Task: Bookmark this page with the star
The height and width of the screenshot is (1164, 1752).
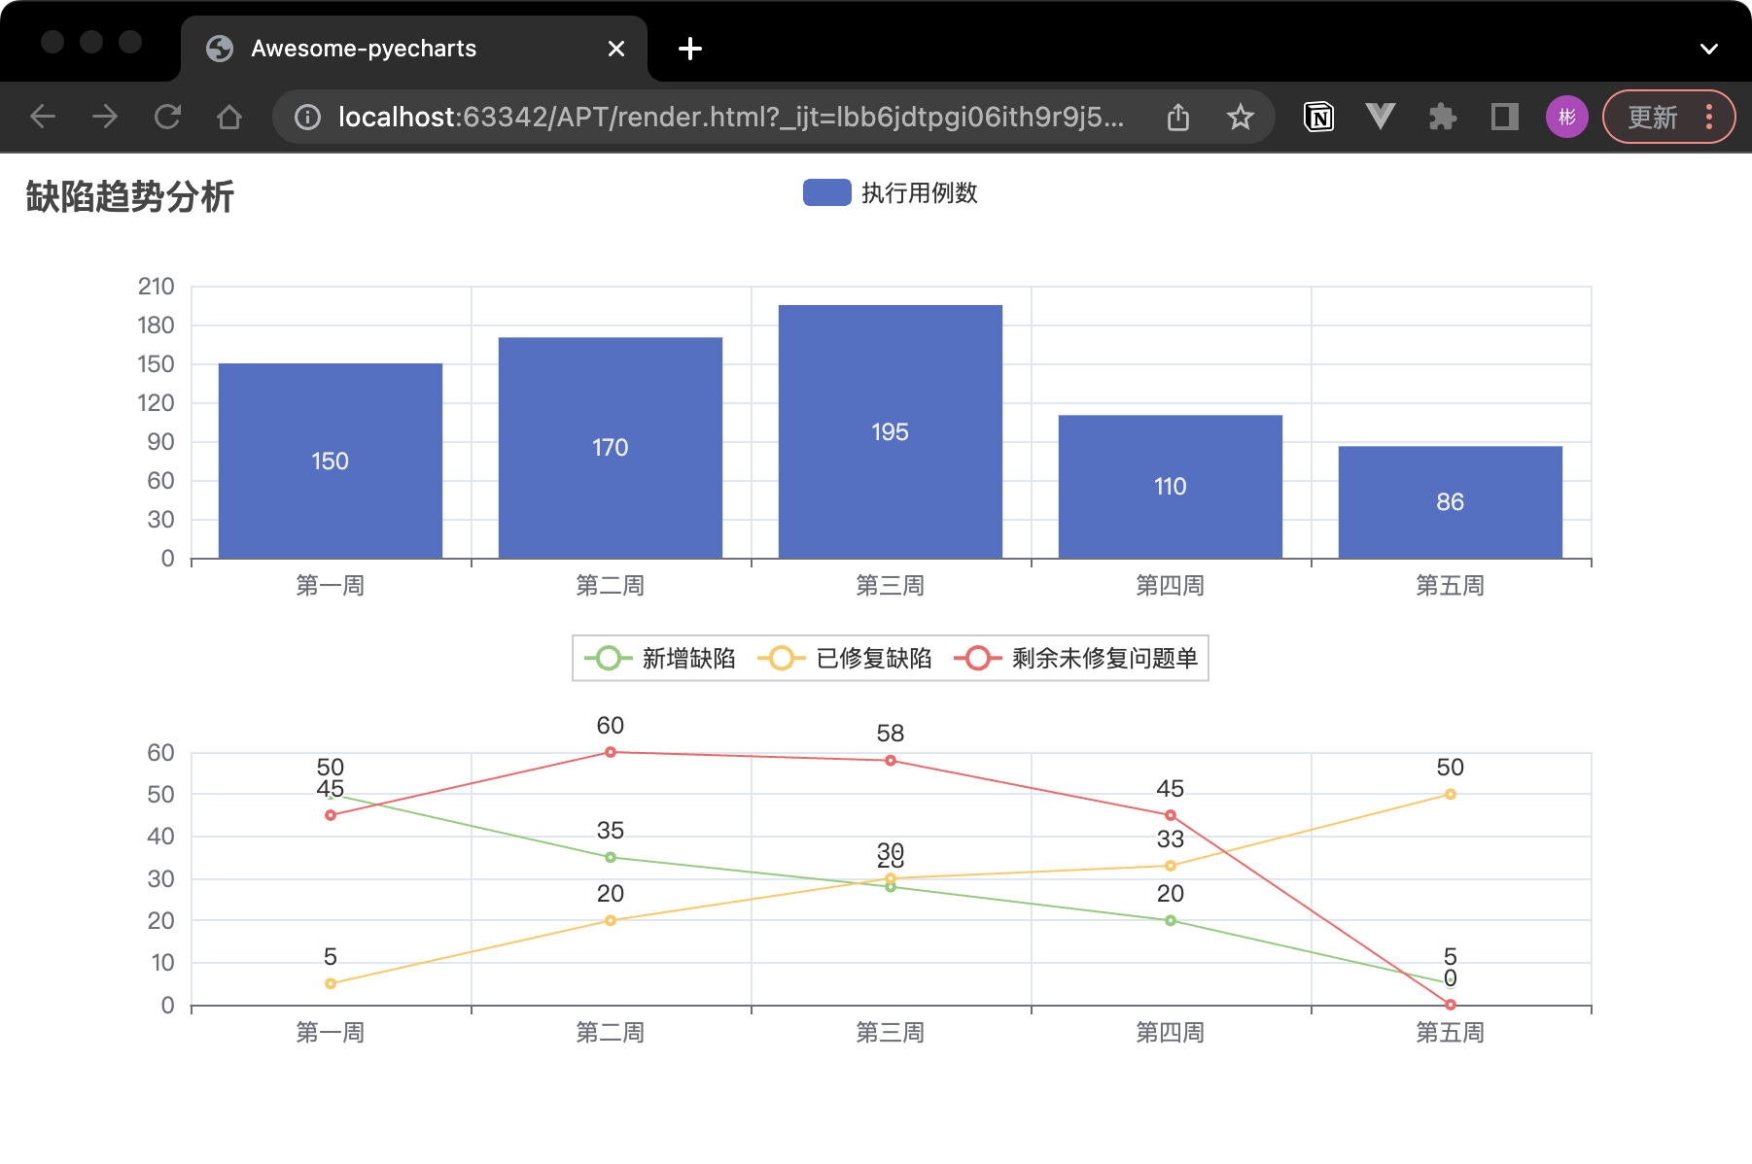Action: [x=1240, y=118]
